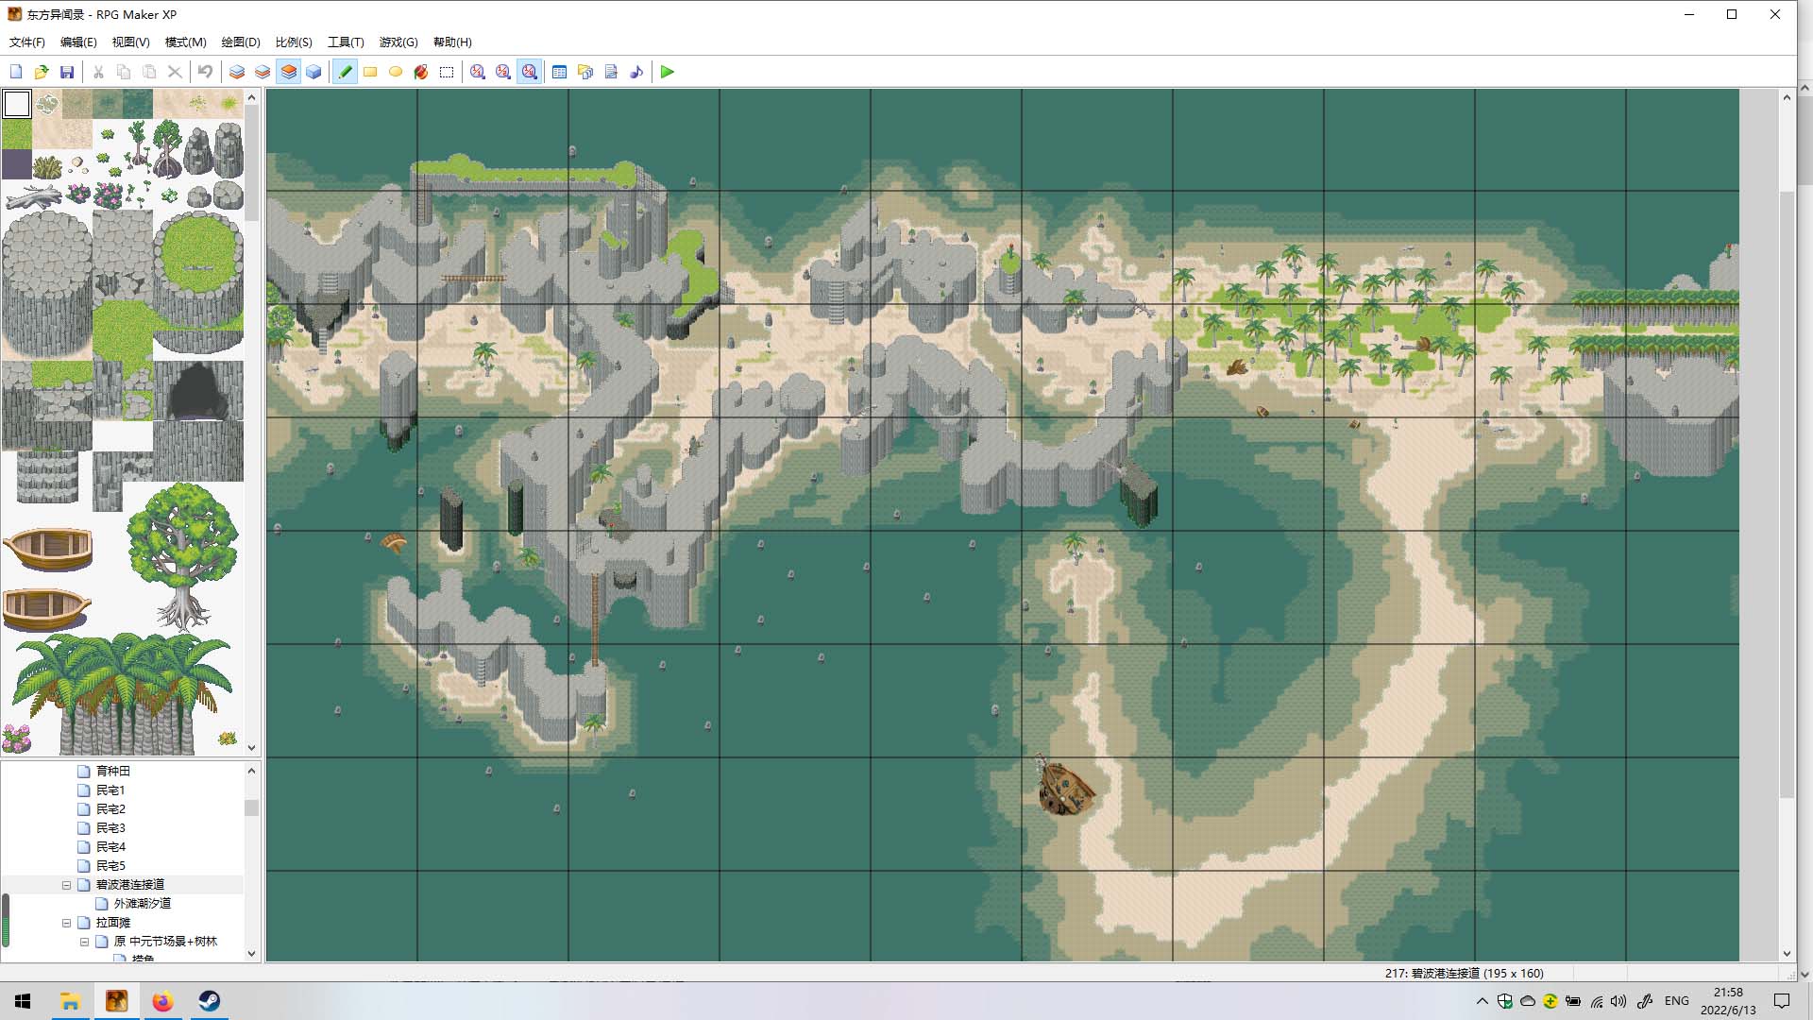Select the 育种田 map in tree
Image resolution: width=1813 pixels, height=1020 pixels.
click(112, 772)
